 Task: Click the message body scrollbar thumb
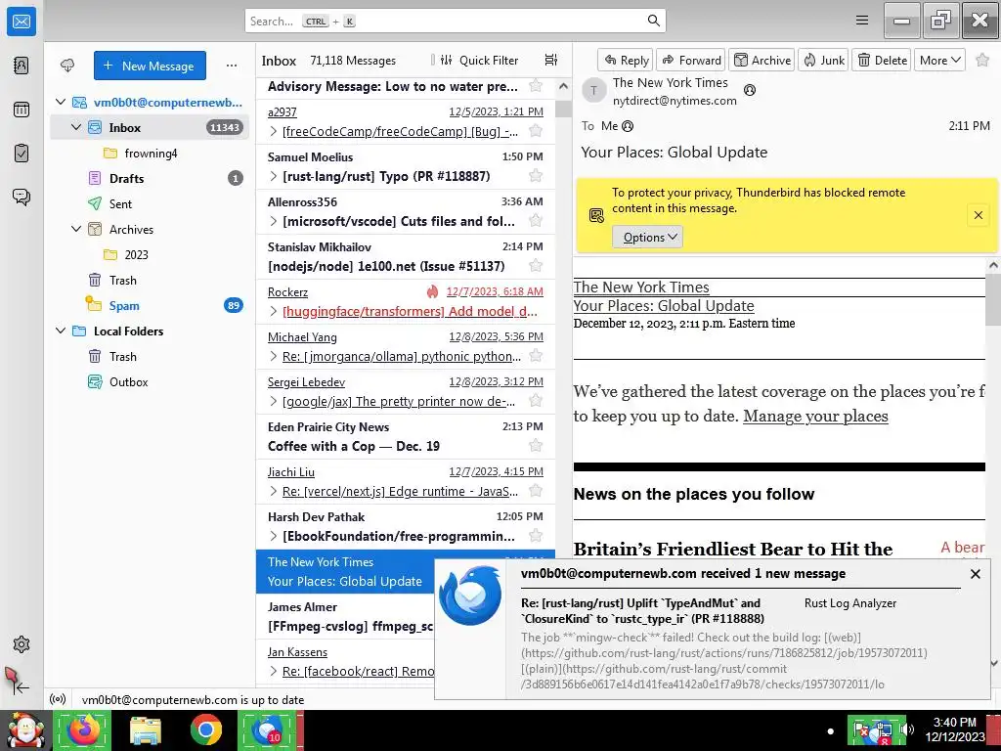pos(993,300)
